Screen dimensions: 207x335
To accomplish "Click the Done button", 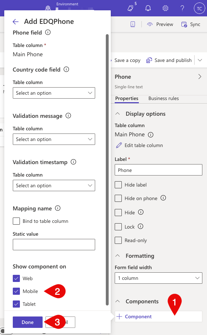I will pos(28,322).
